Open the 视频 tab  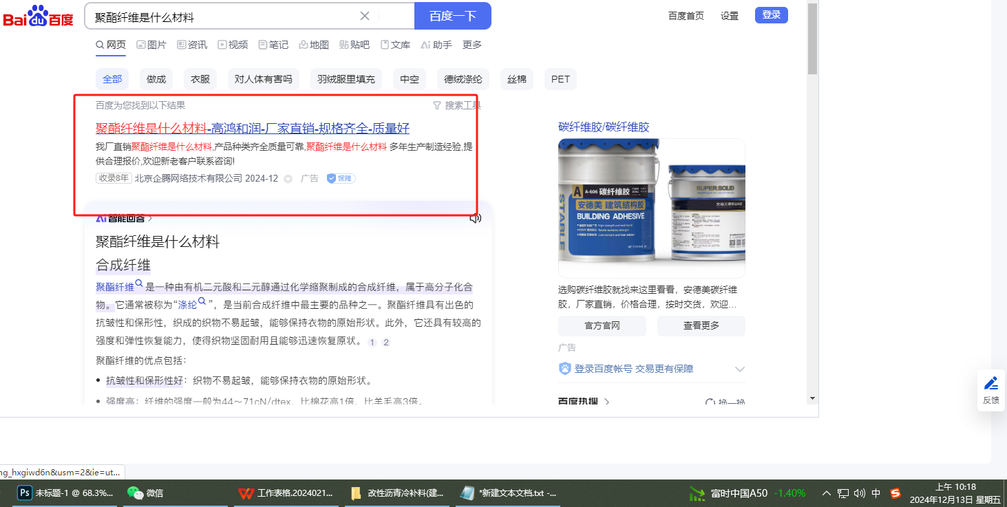[x=233, y=45]
